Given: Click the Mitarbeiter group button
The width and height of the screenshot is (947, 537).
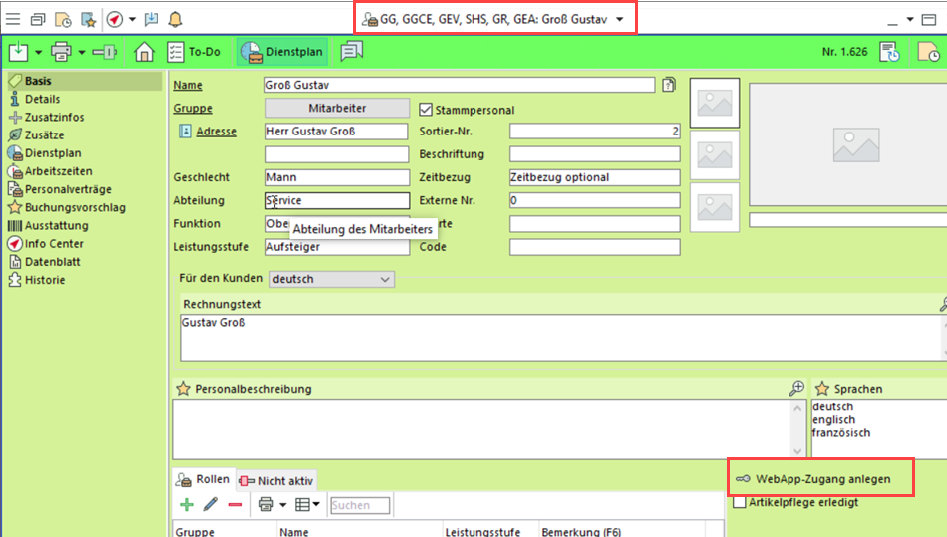Looking at the screenshot, I should coord(336,108).
